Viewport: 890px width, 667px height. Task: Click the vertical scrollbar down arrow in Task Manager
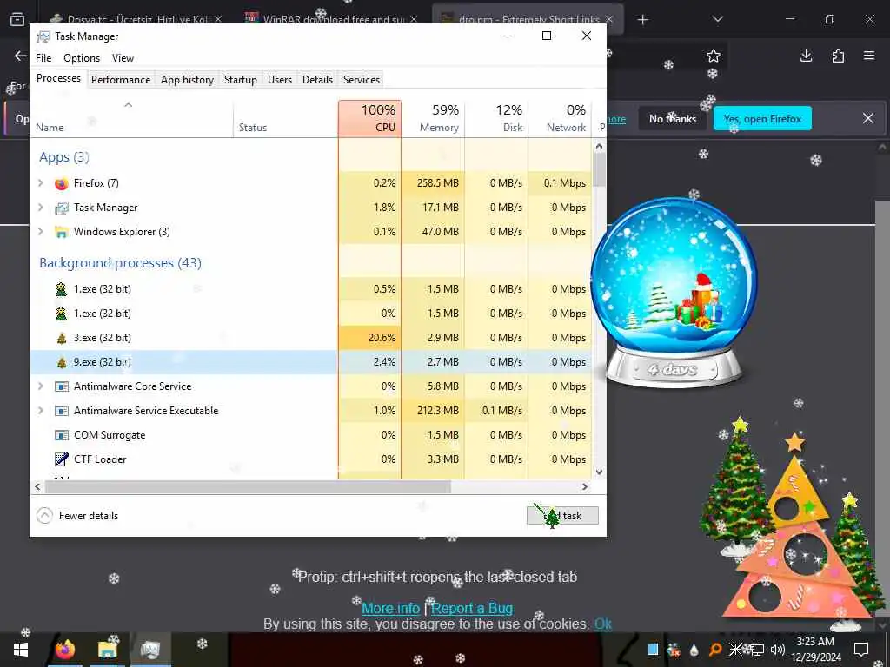point(600,472)
